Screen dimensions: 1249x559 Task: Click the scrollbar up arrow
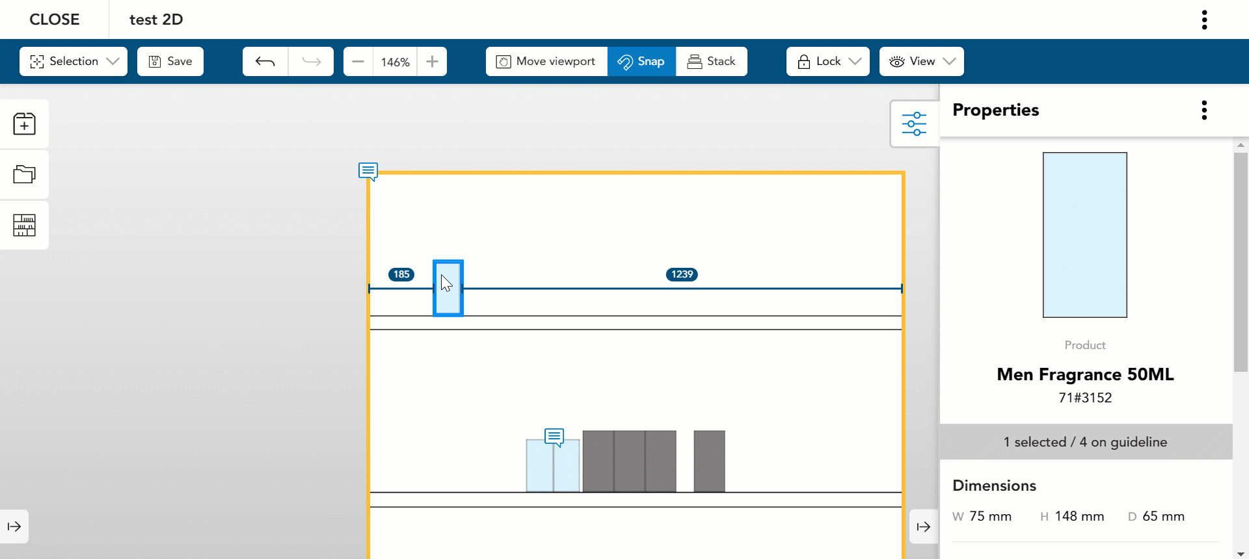tap(1241, 145)
